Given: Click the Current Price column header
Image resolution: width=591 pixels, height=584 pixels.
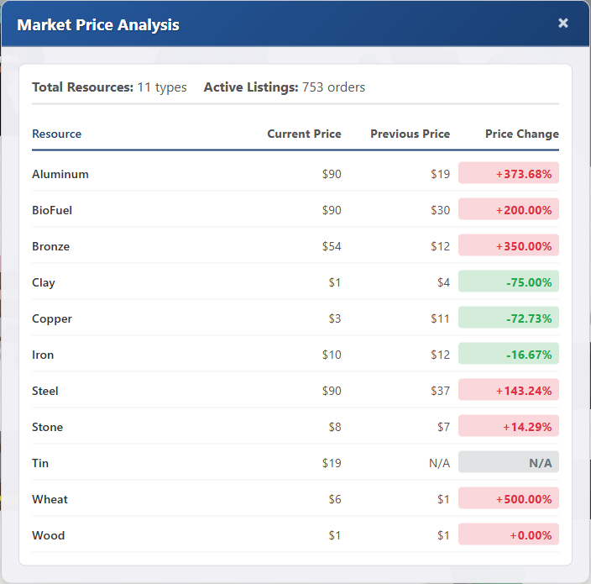Looking at the screenshot, I should tap(304, 134).
